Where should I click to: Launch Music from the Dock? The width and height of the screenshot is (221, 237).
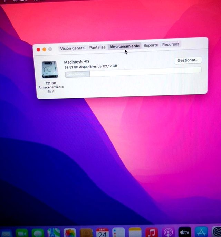[152, 232]
